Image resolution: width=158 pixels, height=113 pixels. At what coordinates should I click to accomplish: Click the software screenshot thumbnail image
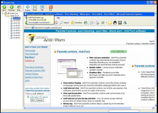(70, 69)
